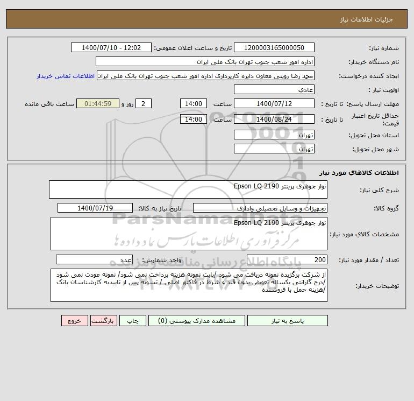Viewport: 414px width, 401px height.
Task: Click the price validity date 1400/08/24
Action: coord(274,119)
